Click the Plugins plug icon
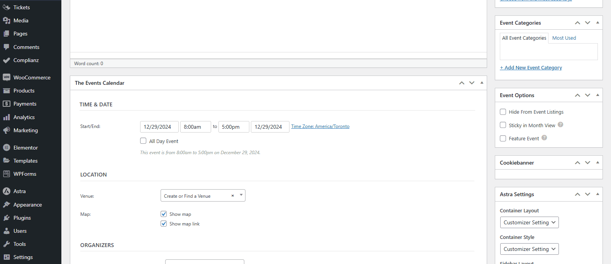Image resolution: width=611 pixels, height=264 pixels. tap(7, 218)
